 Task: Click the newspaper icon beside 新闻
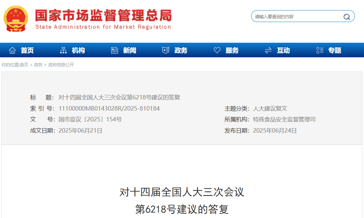point(115,51)
